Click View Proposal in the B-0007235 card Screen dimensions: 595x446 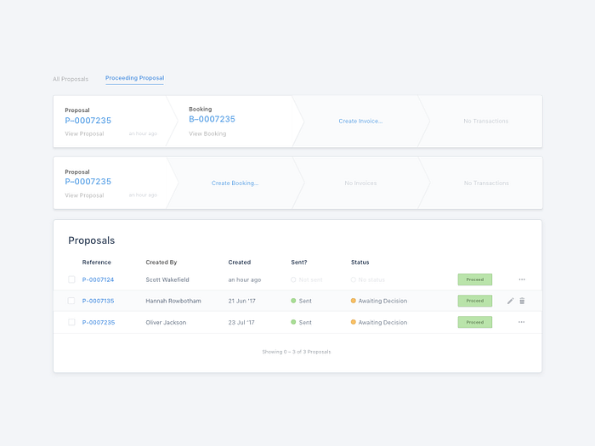[x=84, y=134]
